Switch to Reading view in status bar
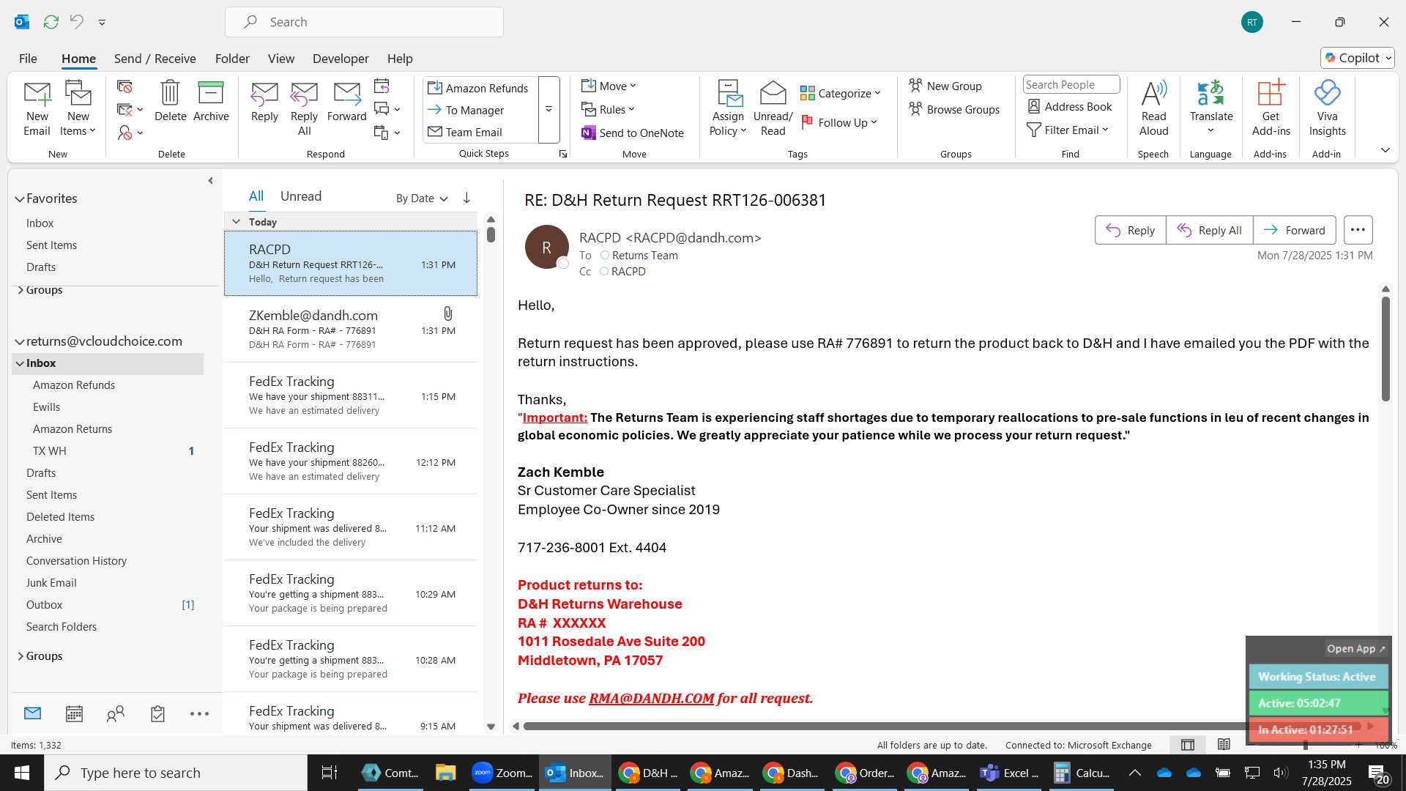Viewport: 1406px width, 791px height. [1224, 745]
